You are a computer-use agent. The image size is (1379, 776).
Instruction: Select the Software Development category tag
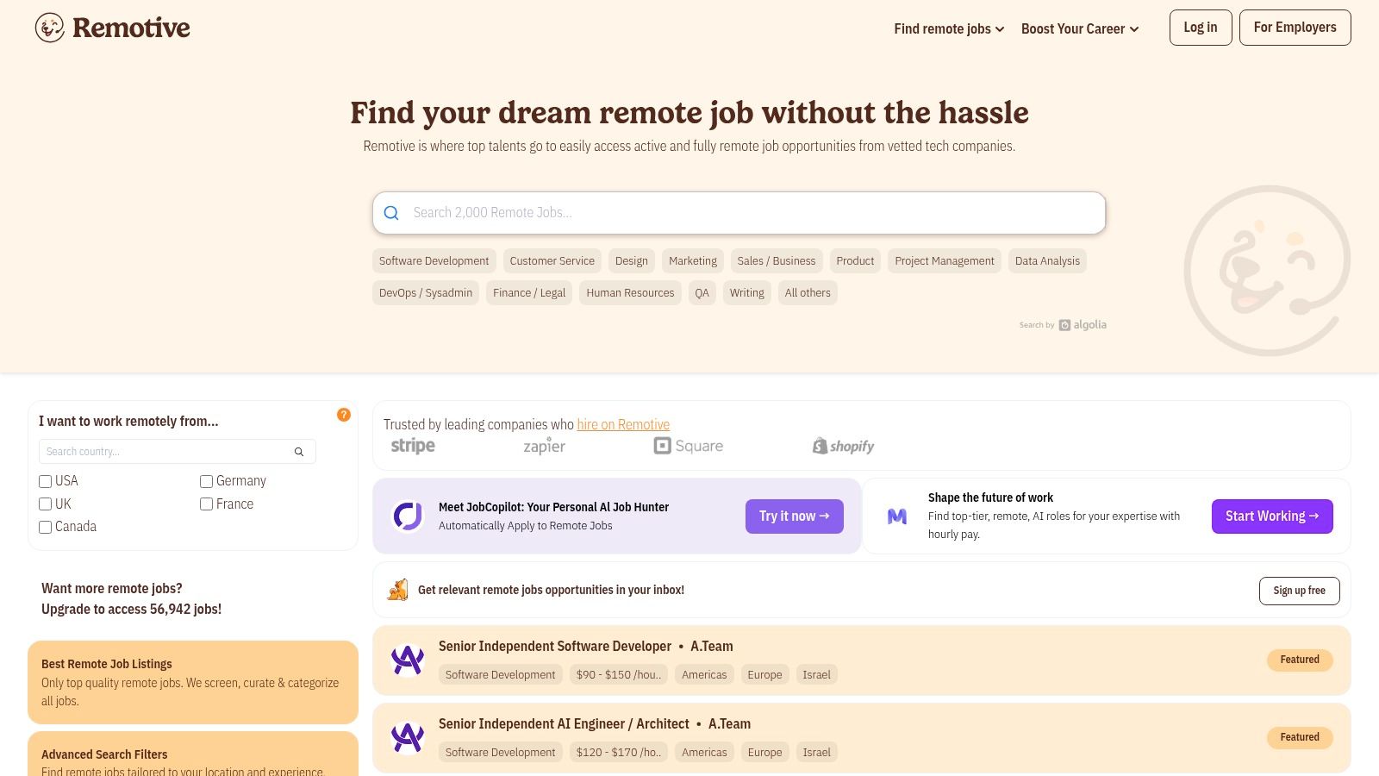[434, 261]
